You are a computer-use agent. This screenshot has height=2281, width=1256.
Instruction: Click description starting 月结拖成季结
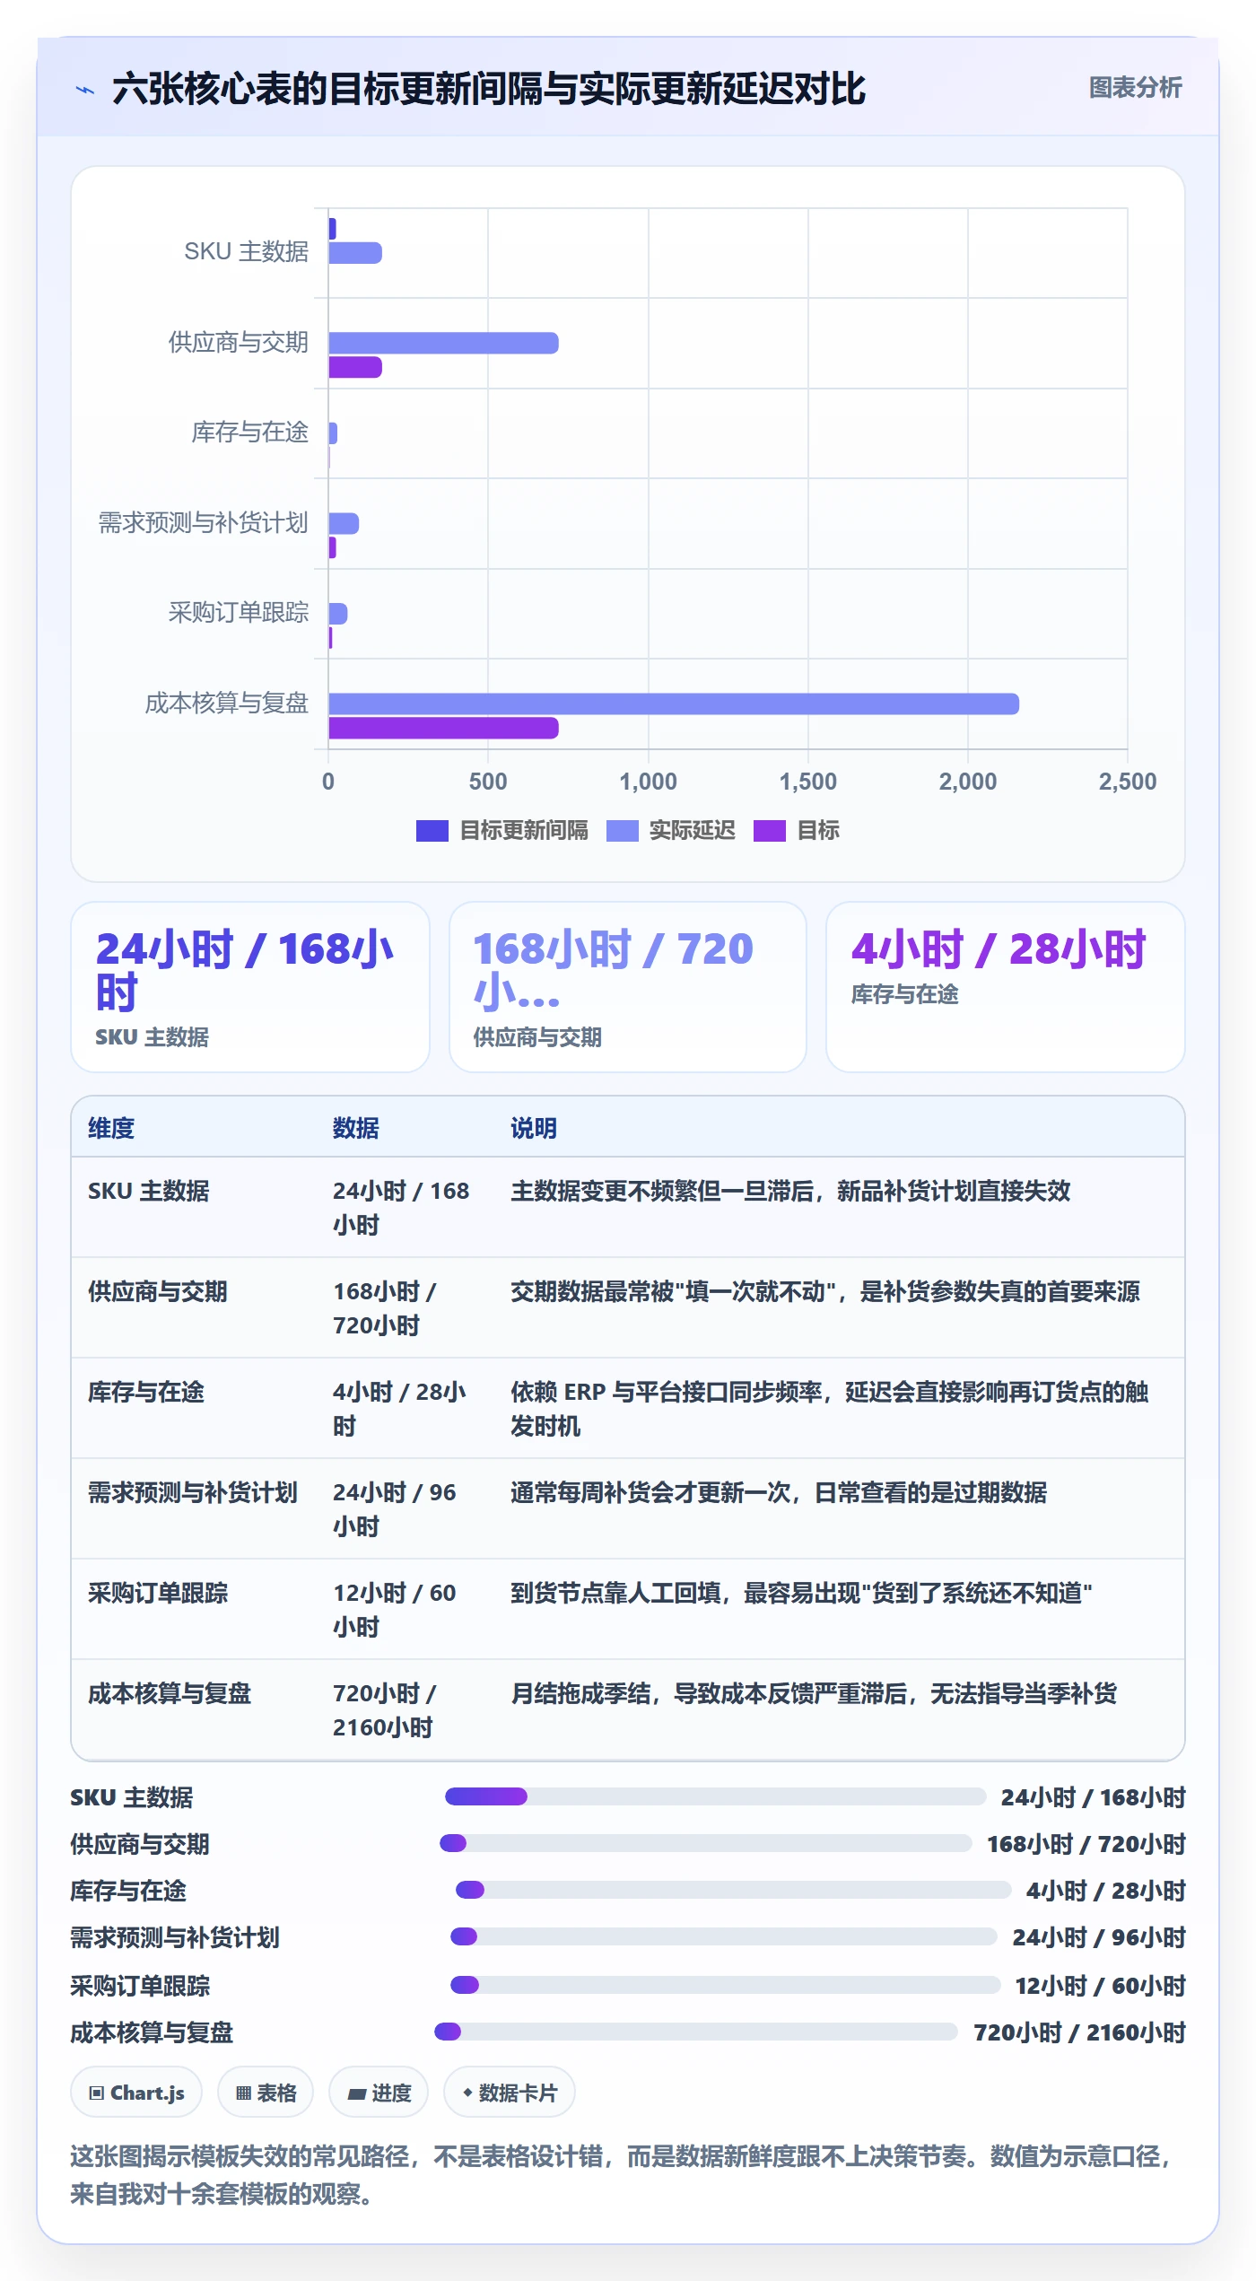(x=814, y=1693)
